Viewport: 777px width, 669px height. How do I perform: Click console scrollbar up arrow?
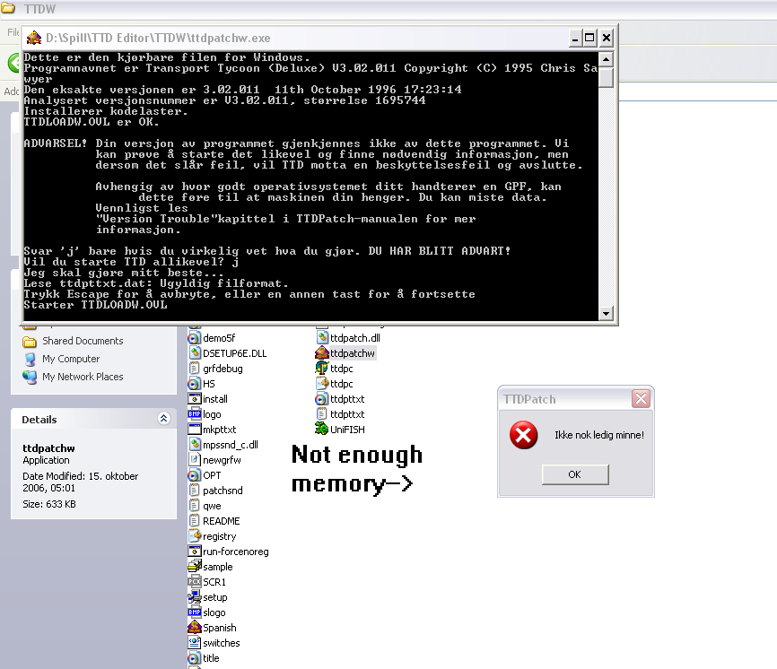(x=606, y=59)
